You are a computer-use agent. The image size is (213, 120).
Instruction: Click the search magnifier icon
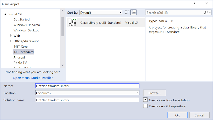point(206,13)
